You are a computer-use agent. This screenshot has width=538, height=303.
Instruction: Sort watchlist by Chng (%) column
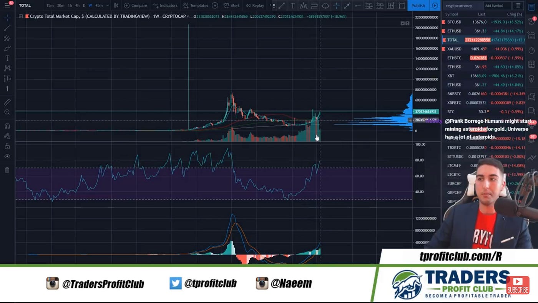pos(514,14)
